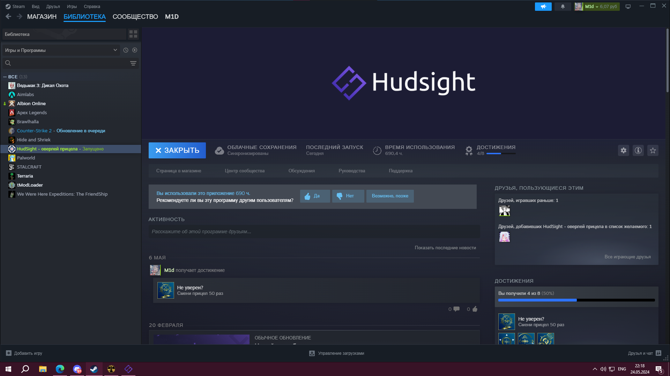
Task: Open Hudsight settings gear icon
Action: (x=624, y=150)
